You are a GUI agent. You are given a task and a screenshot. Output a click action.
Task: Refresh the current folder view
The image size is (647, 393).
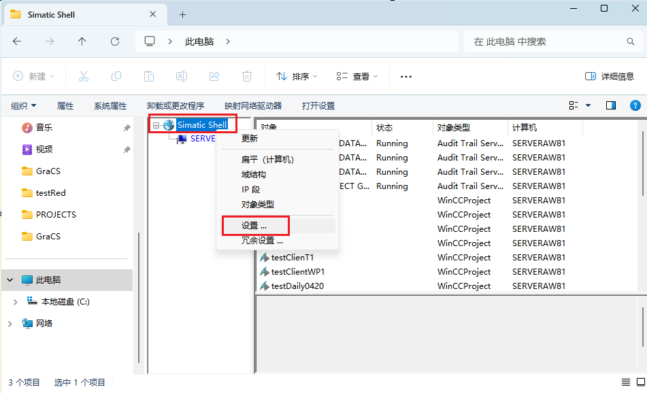(115, 41)
